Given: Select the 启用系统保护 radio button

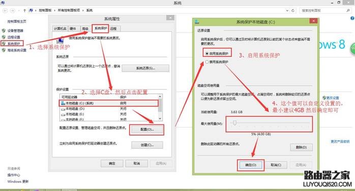Looking at the screenshot, I should point(207,53).
